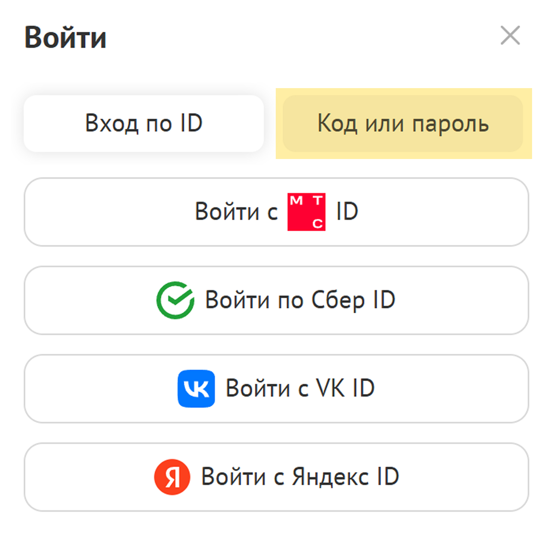Viewport: 553px width, 545px height.
Task: Open Sber authentication via its button
Action: point(276,300)
